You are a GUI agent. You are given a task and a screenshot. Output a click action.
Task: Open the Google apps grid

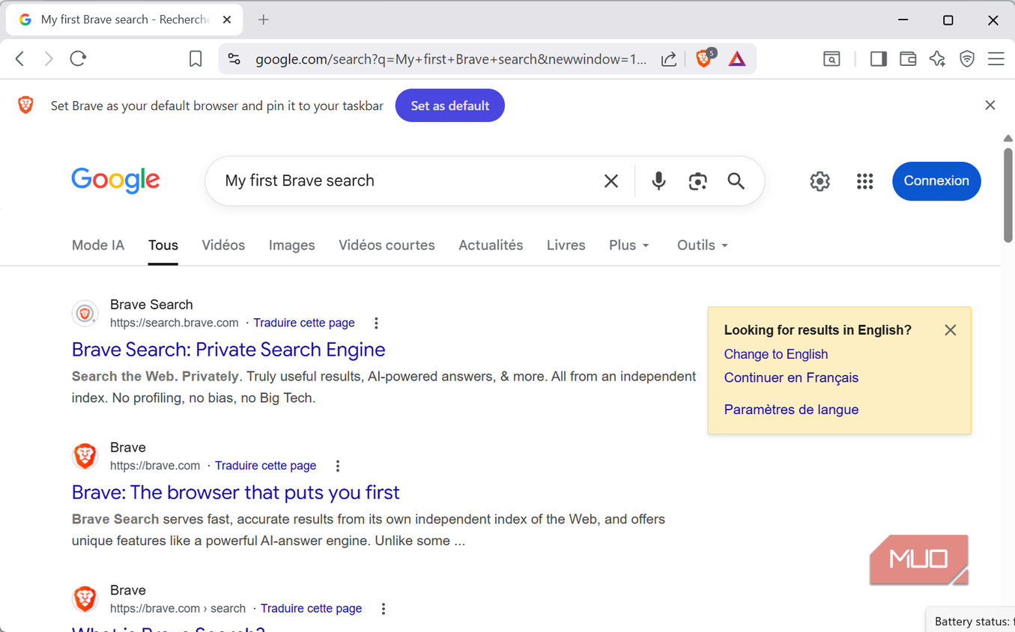(865, 181)
